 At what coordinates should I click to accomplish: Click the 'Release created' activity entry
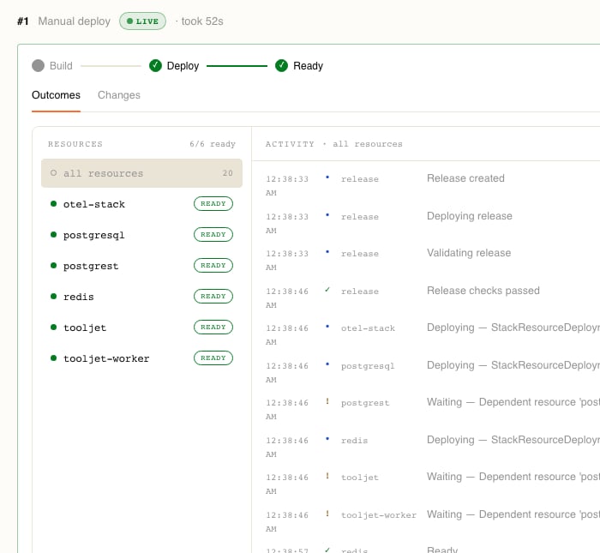coord(465,178)
